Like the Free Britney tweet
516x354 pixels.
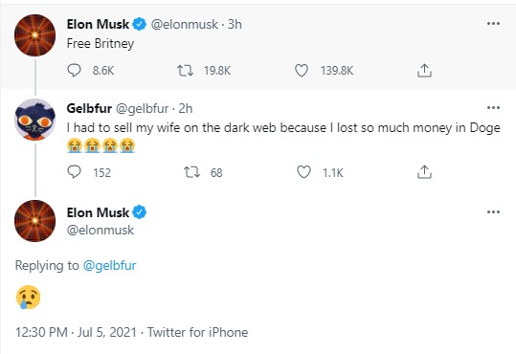coord(302,71)
